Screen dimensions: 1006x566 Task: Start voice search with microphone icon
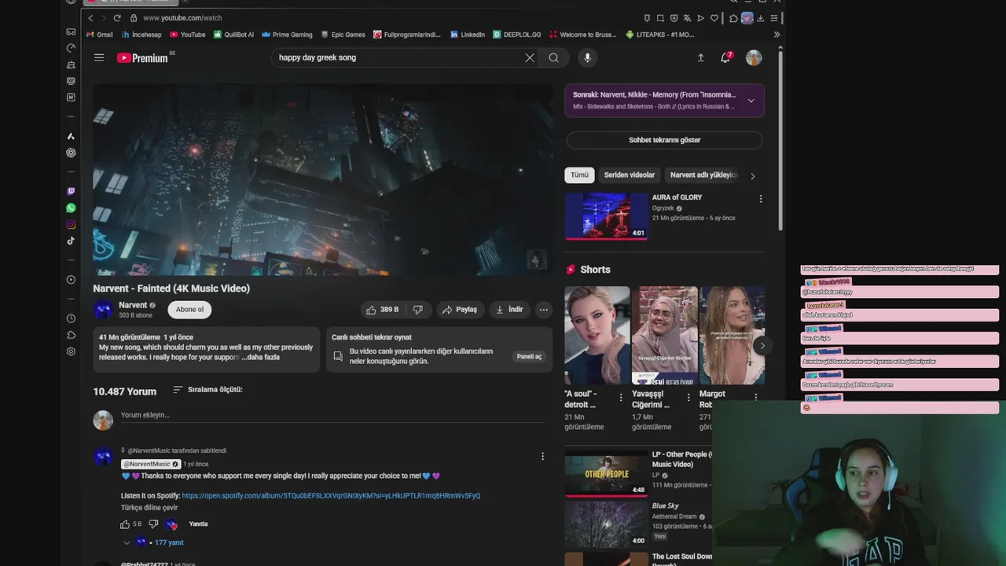[x=587, y=57]
